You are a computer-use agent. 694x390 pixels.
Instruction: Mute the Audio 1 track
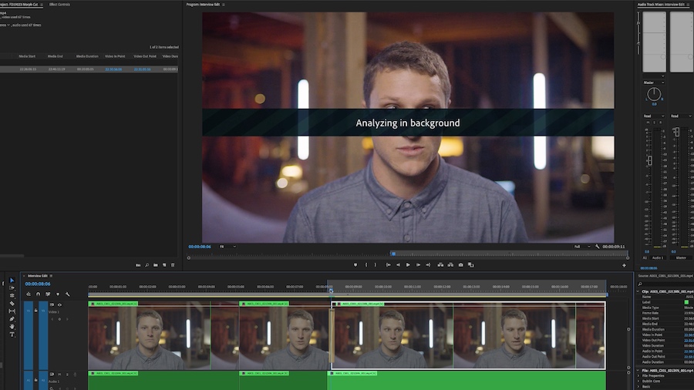[59, 374]
